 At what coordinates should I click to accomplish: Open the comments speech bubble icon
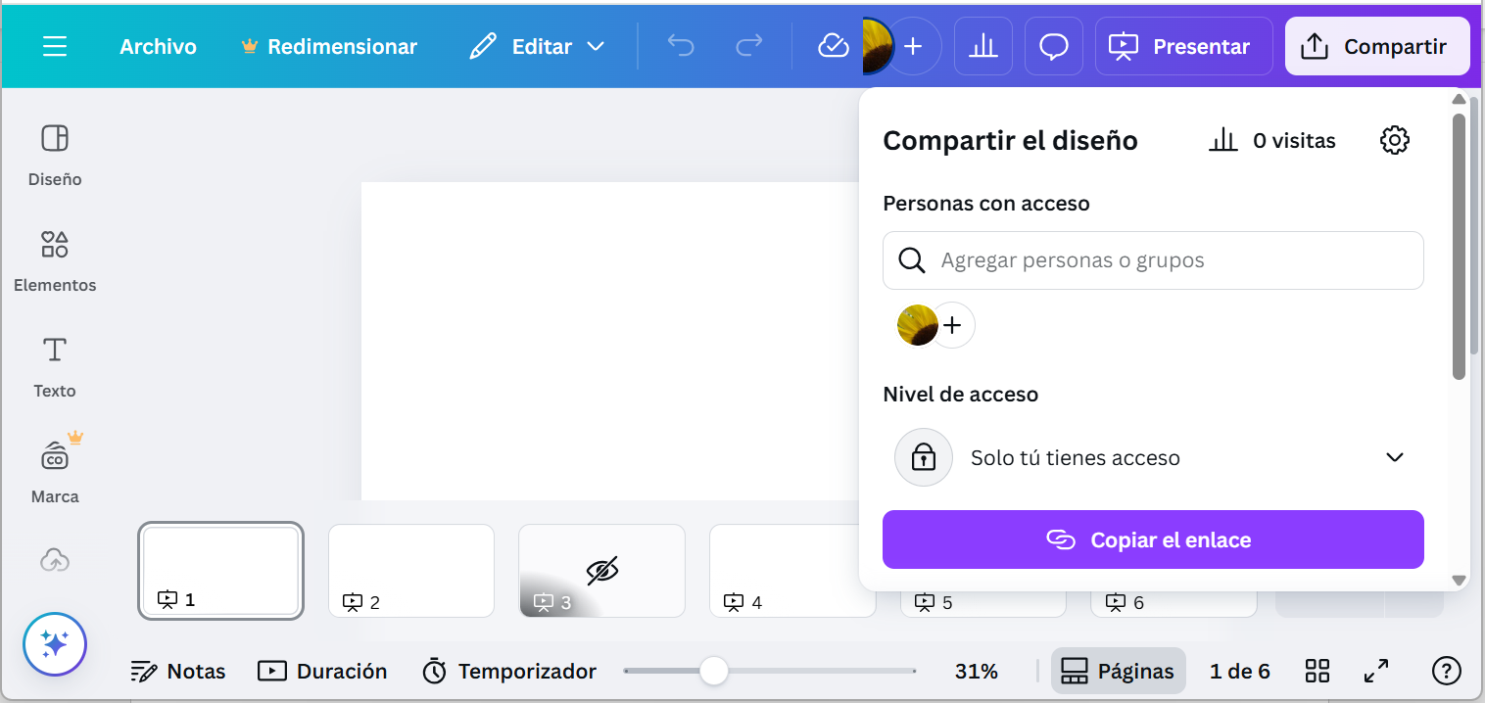pyautogui.click(x=1053, y=46)
